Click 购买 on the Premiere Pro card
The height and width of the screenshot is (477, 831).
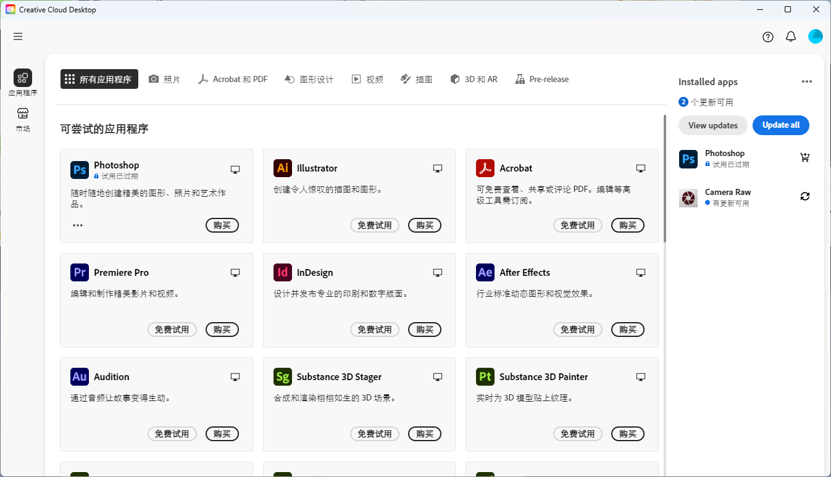pos(222,330)
